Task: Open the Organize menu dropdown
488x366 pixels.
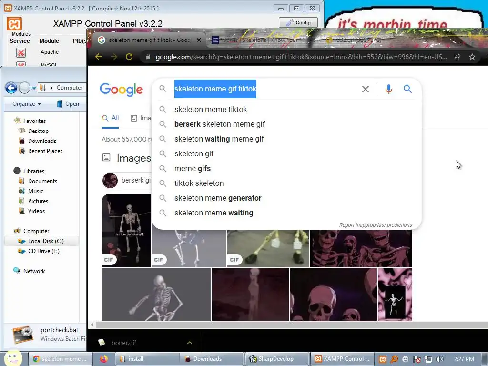Action: (27, 103)
